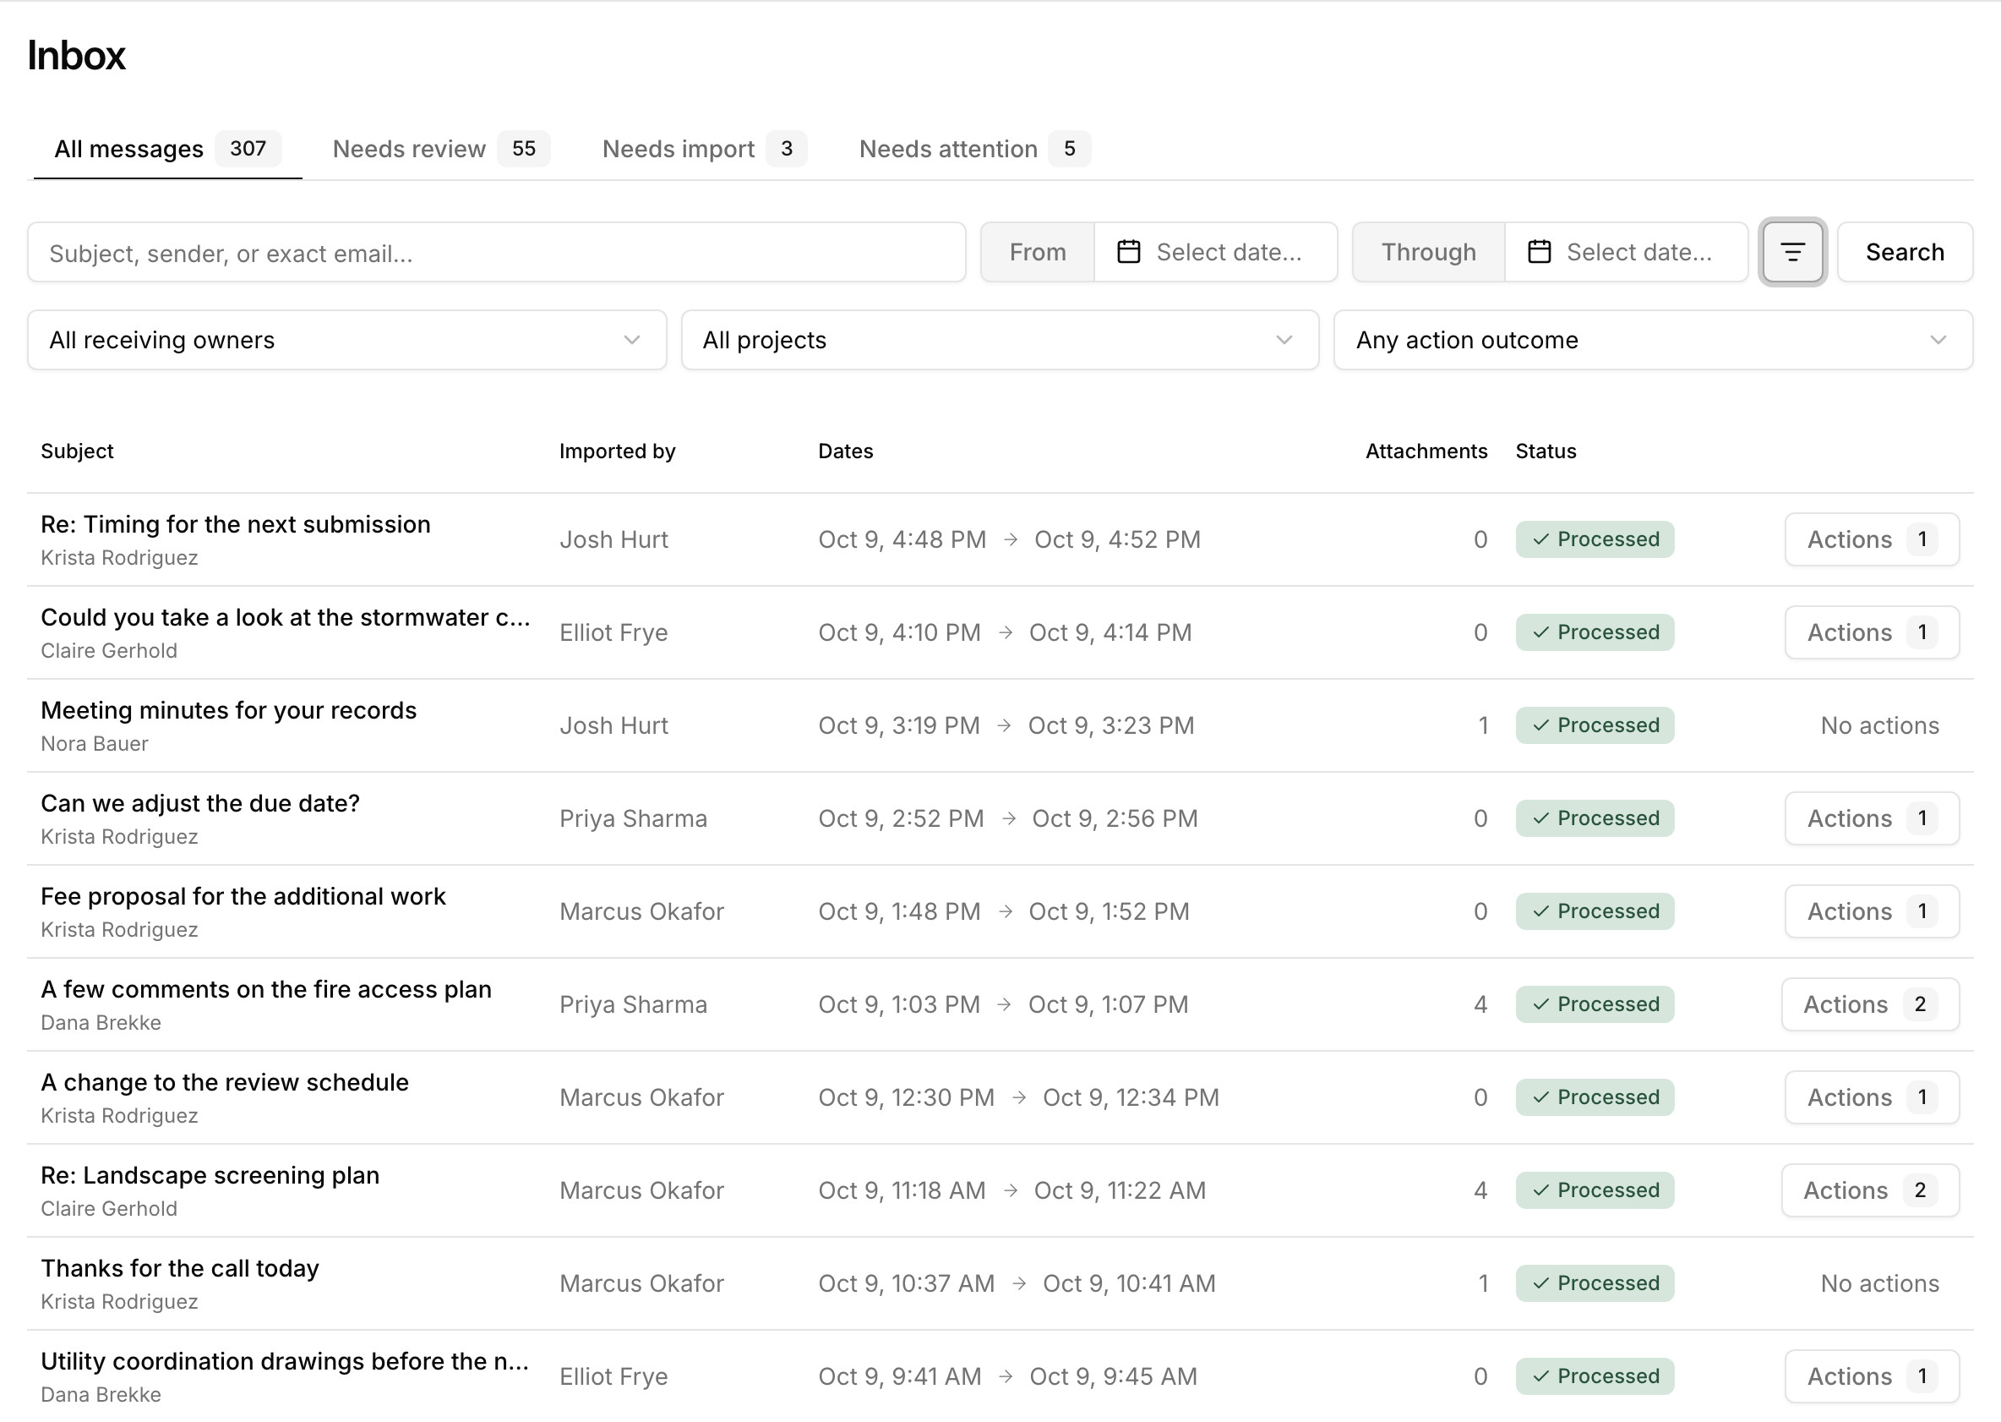Open message Fee proposal for the additional work

point(243,896)
